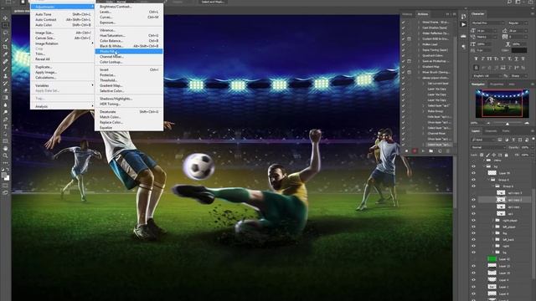The height and width of the screenshot is (301, 536).
Task: Open the History icon in the panel dock
Action: point(463,17)
